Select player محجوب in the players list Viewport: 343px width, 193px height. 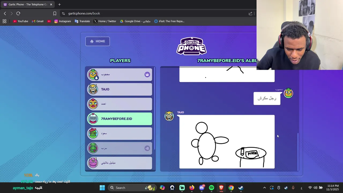120,75
